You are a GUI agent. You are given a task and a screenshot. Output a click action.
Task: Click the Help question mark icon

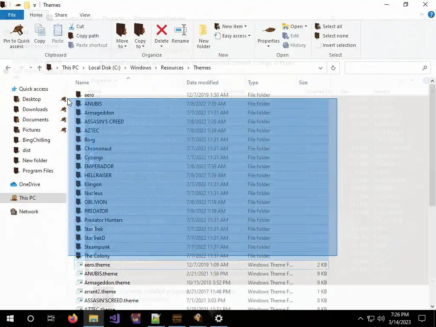[431, 15]
